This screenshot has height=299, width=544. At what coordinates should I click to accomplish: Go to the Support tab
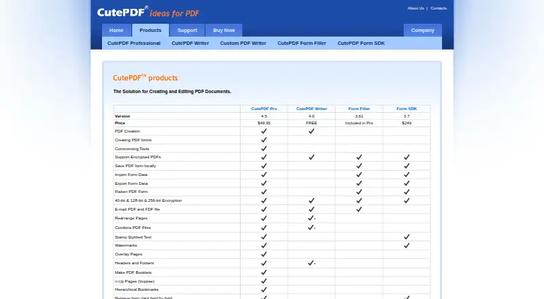coord(188,30)
